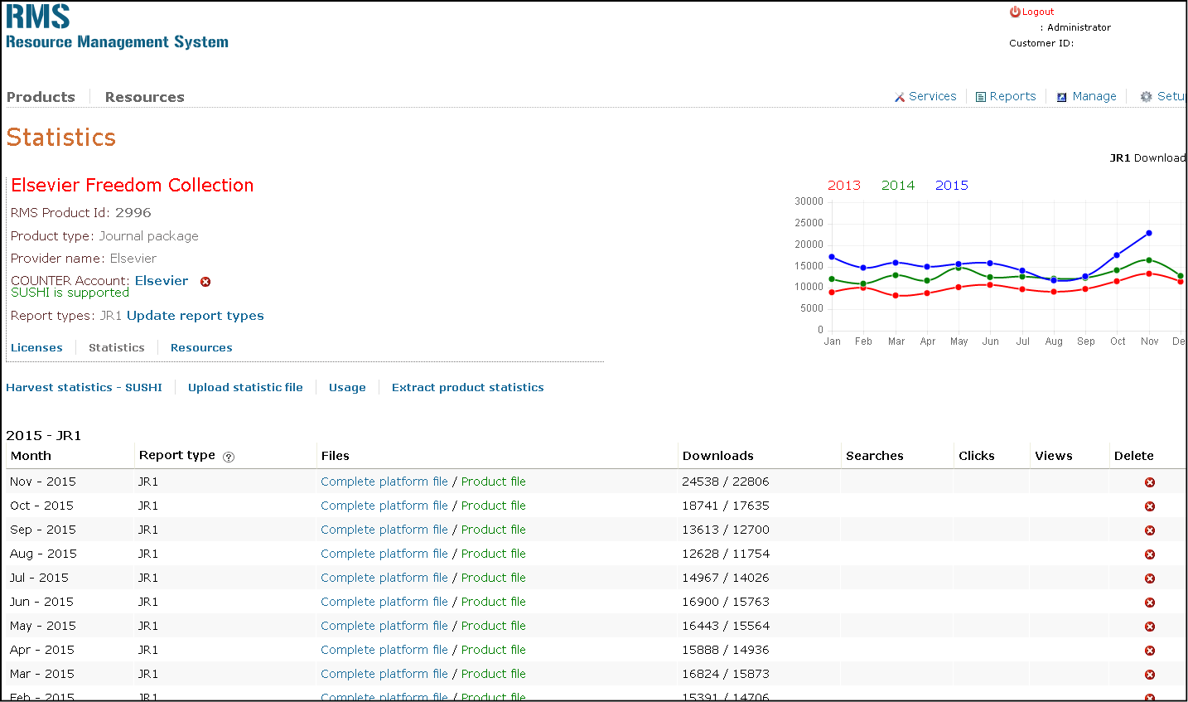Screen dimensions: 1188x702
Task: Delete the Jun - 2015 statistics row
Action: [x=1150, y=603]
